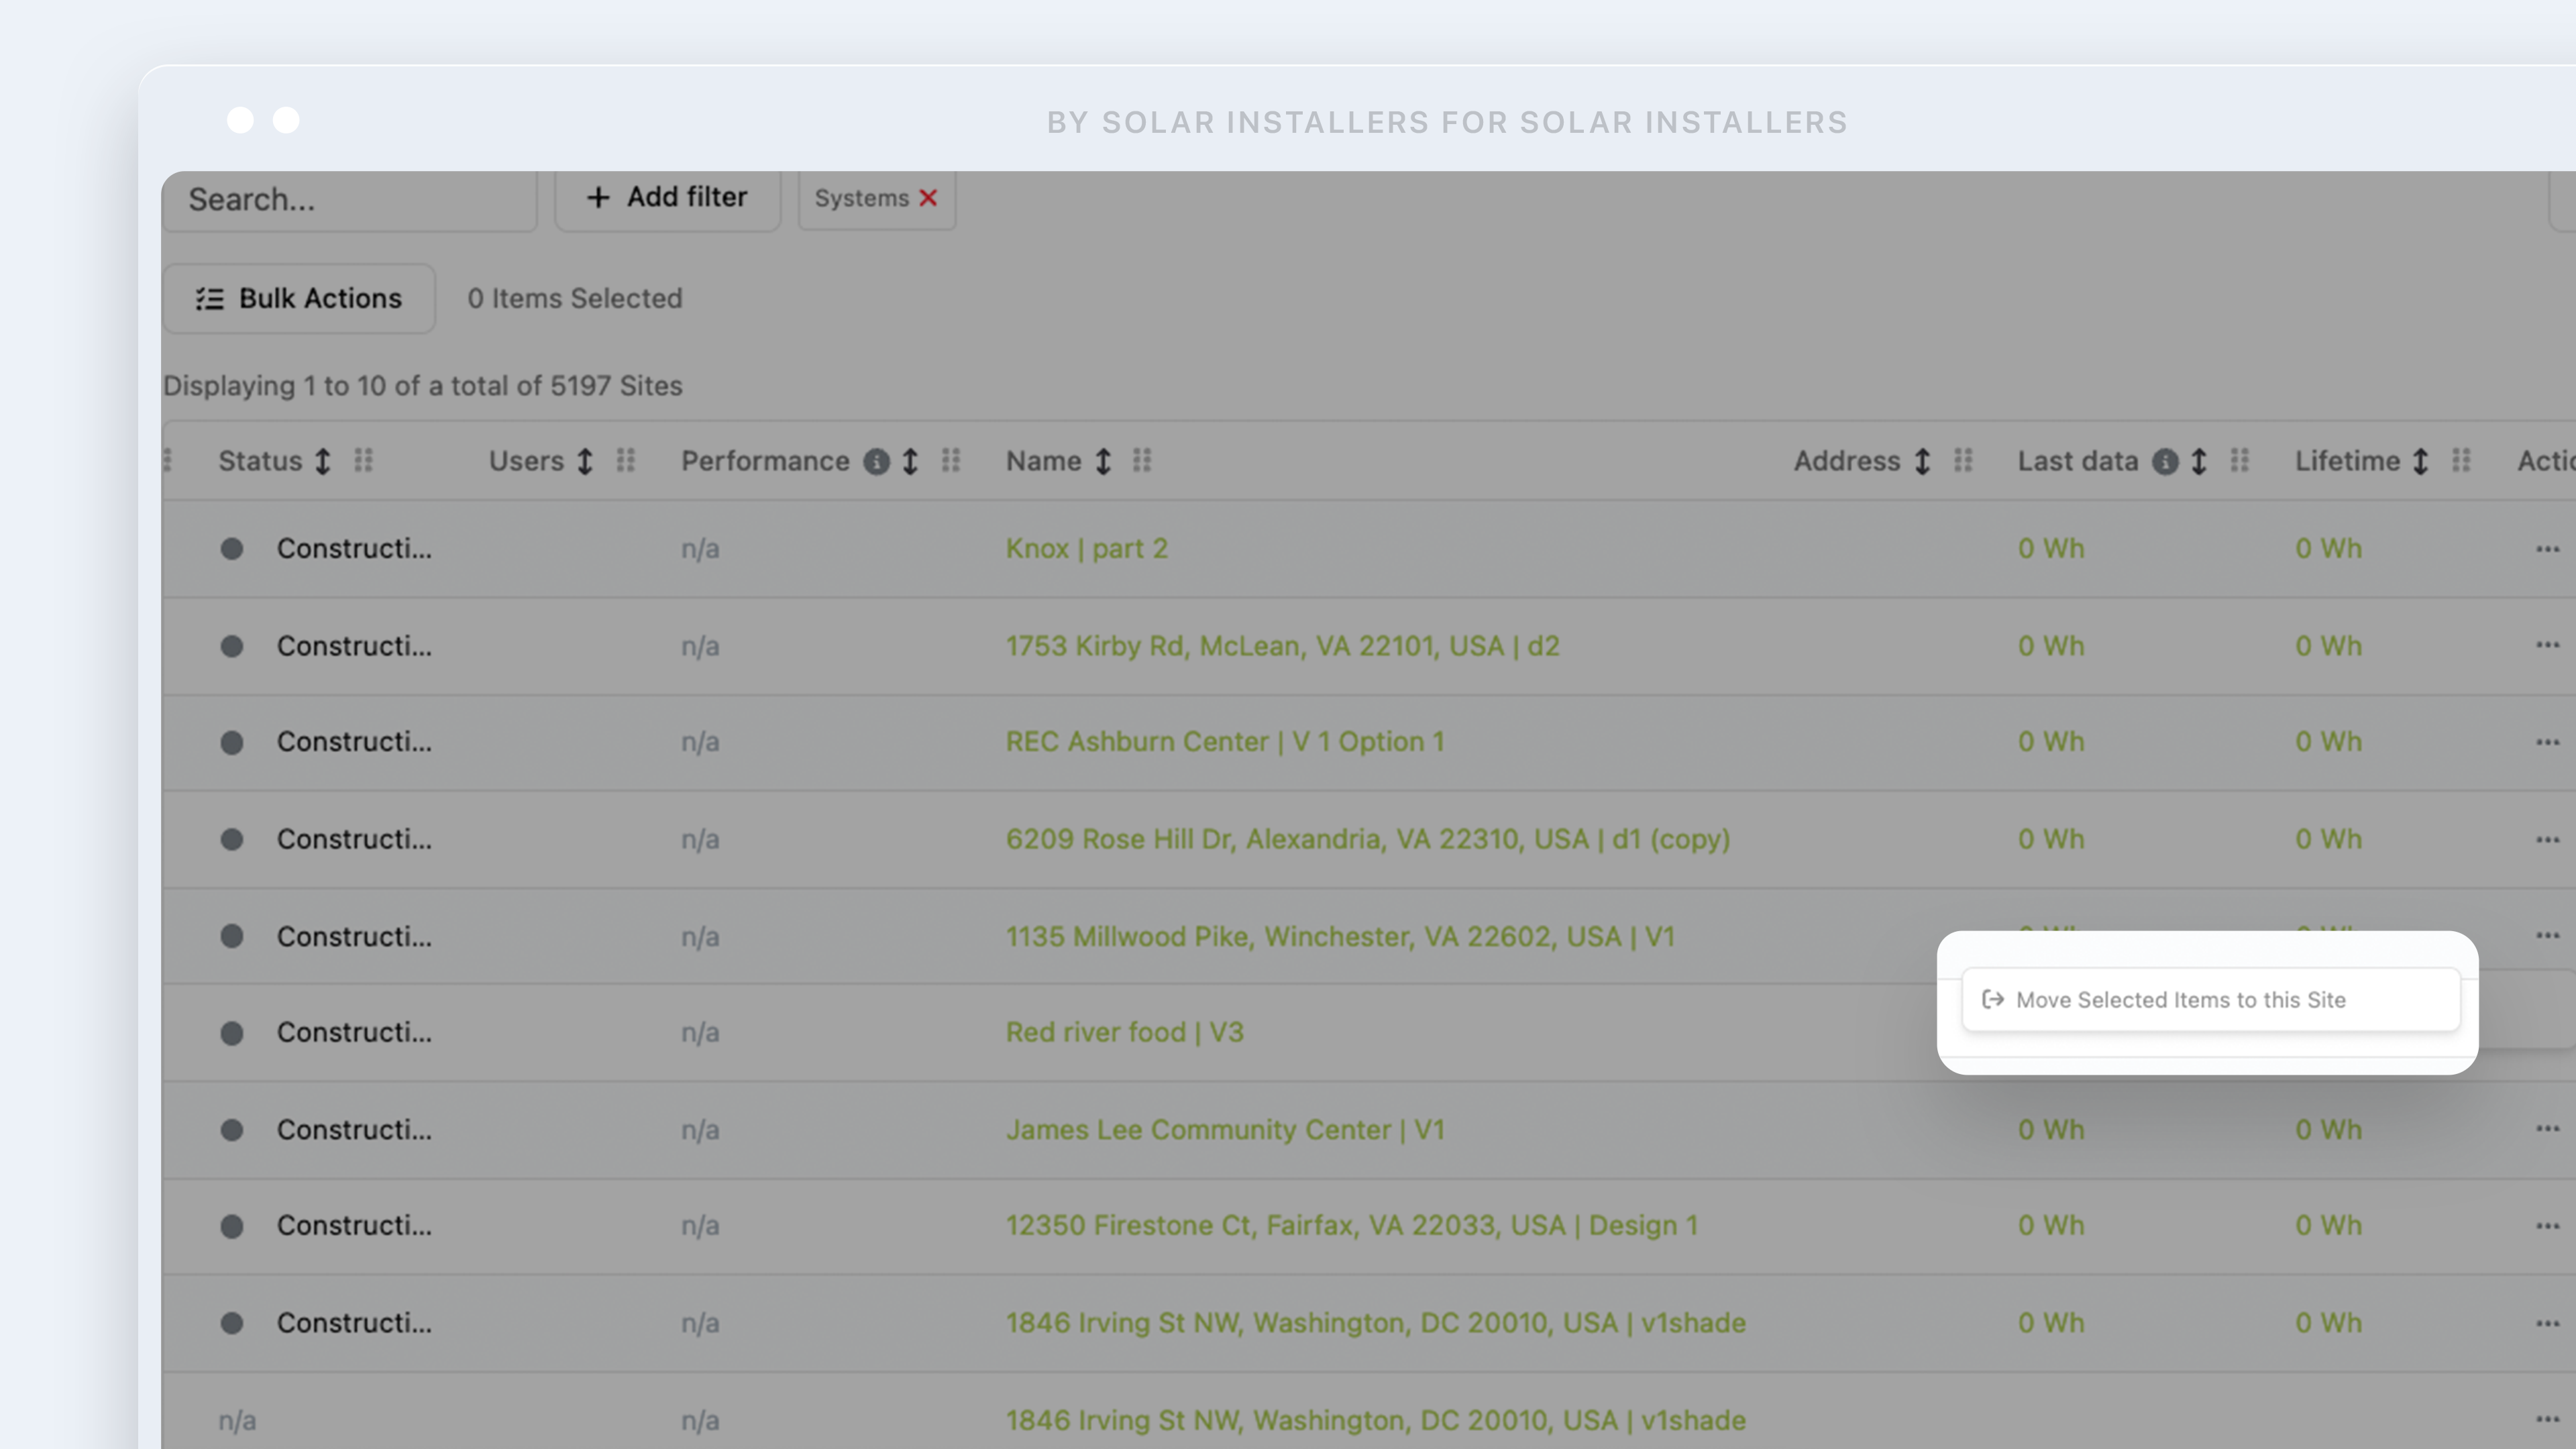This screenshot has height=1449, width=2576.
Task: Sort table by Status column arrow
Action: coord(323,461)
